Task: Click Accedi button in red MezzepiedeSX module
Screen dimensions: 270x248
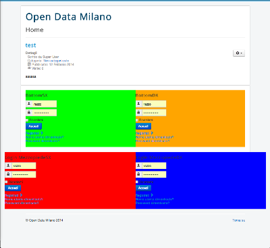Action: pyautogui.click(x=13, y=188)
